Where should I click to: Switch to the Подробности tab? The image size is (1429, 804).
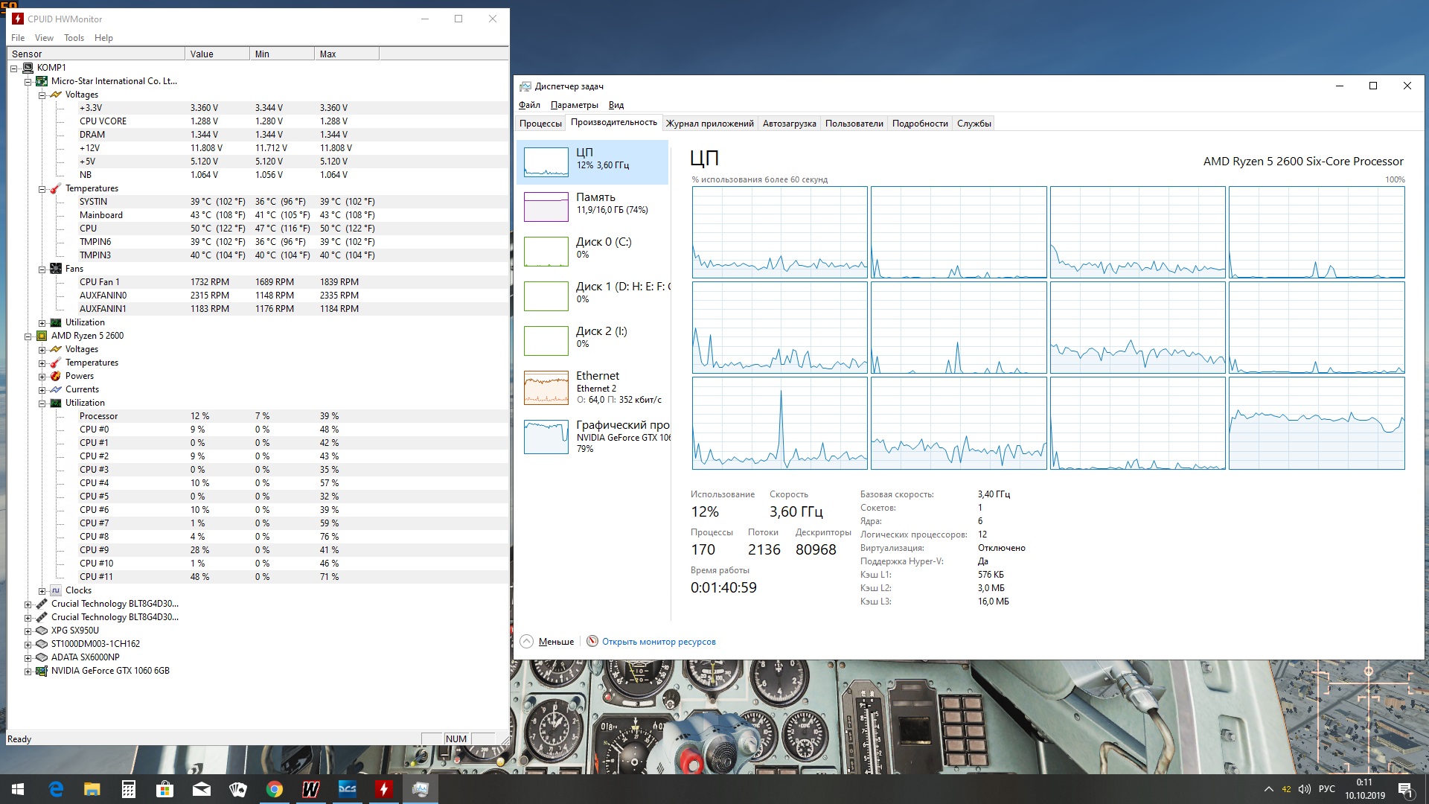pos(920,124)
